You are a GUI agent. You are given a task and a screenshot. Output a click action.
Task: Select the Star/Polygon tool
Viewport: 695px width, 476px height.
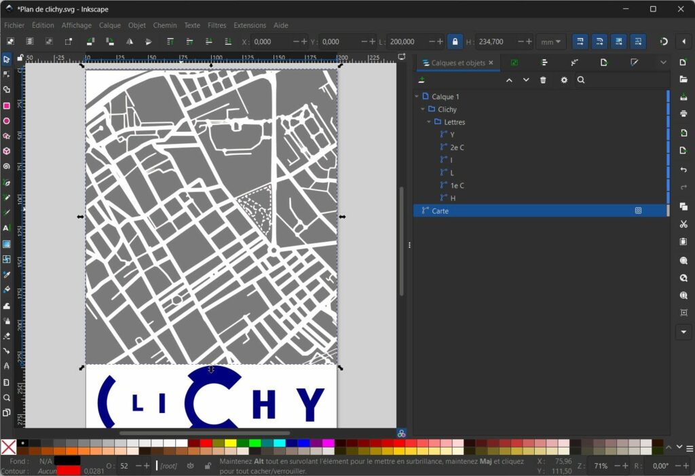tap(6, 136)
